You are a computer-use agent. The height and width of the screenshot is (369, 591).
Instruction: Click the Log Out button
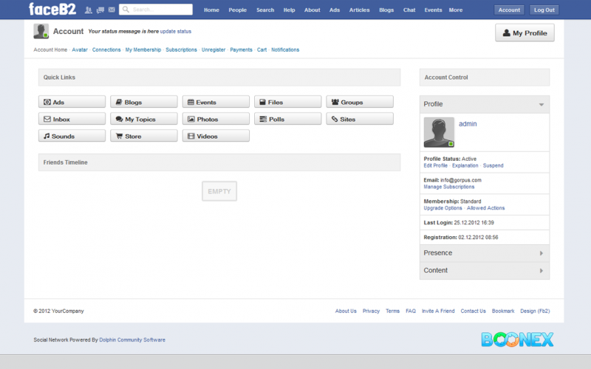click(544, 10)
